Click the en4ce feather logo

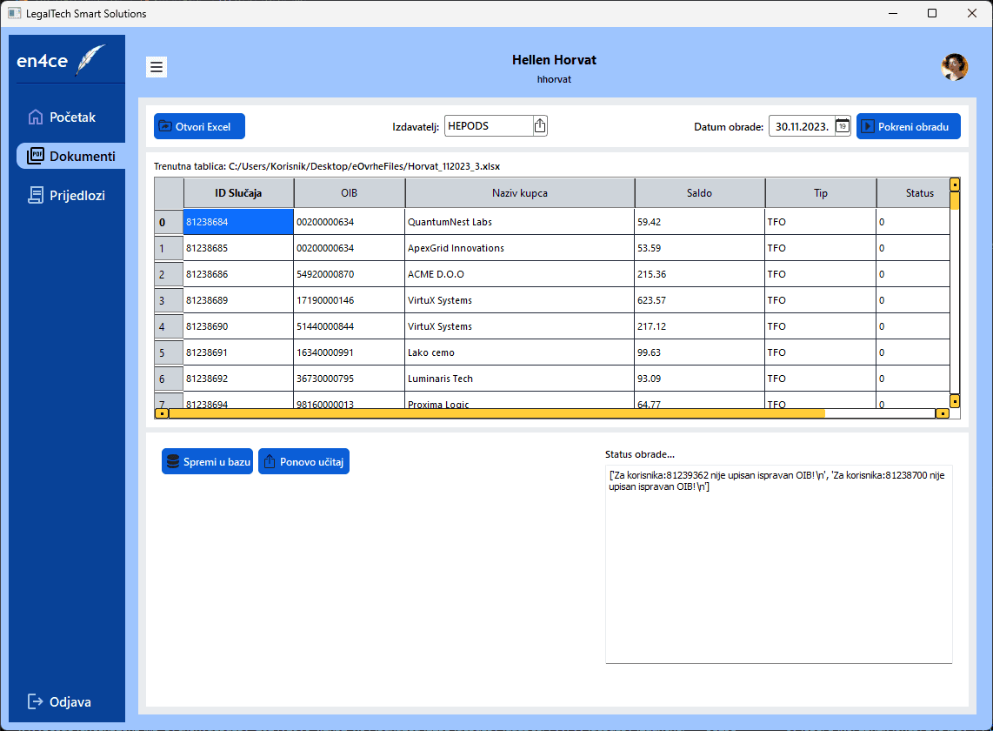tap(90, 59)
